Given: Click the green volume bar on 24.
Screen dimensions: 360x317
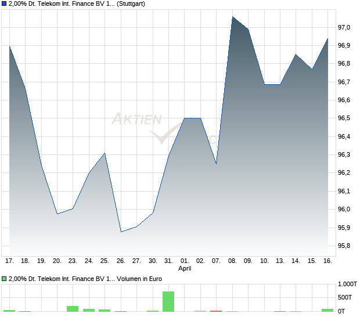Looking at the screenshot, I should (89, 310).
